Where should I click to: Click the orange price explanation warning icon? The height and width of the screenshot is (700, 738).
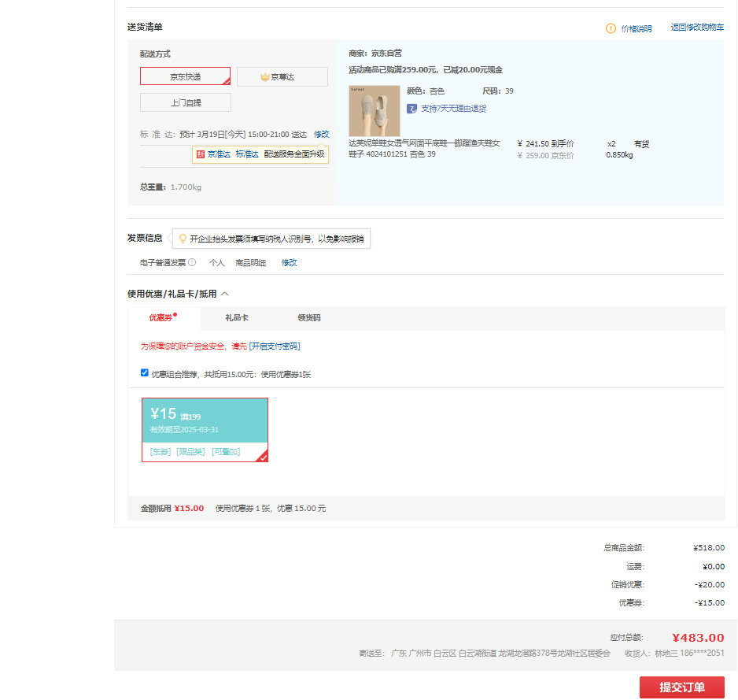pos(611,28)
